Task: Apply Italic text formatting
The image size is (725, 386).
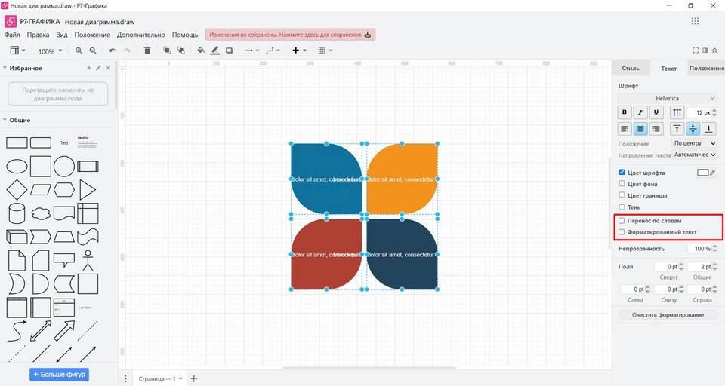Action: [x=640, y=112]
